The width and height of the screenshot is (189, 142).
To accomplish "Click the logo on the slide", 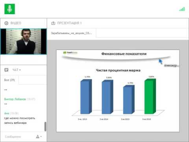I will pyautogui.click(x=70, y=53).
